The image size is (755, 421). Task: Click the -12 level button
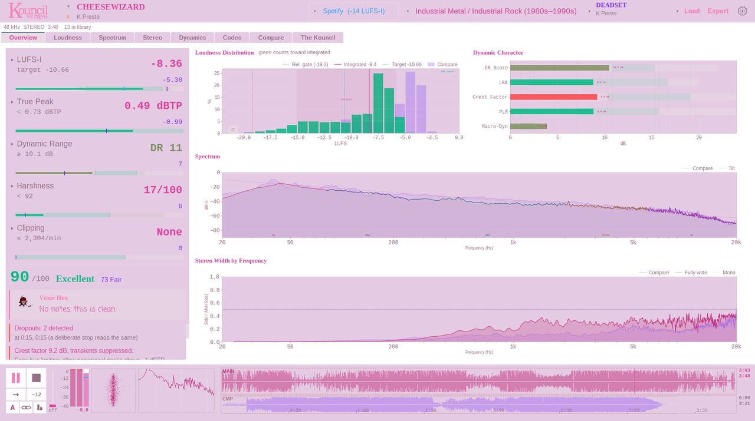pyautogui.click(x=37, y=395)
